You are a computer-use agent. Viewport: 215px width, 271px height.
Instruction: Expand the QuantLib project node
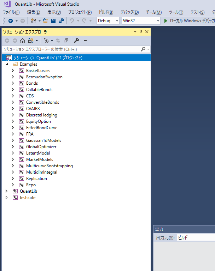coord(6,191)
